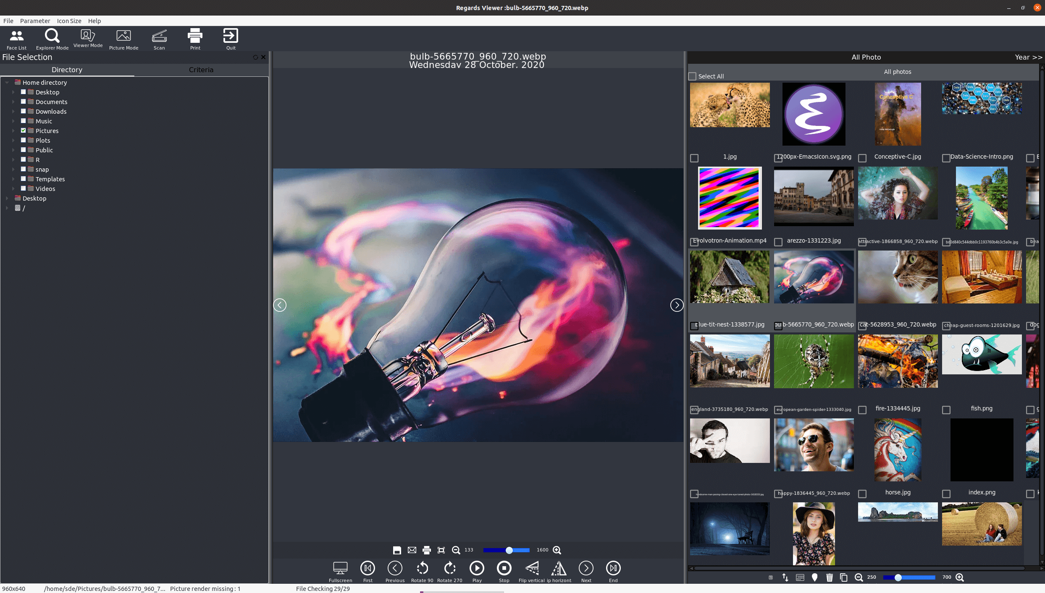Check the Desktop folder checkbox
The height and width of the screenshot is (593, 1045).
click(x=24, y=92)
